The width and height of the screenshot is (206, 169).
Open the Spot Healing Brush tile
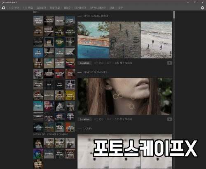[x=38, y=21]
